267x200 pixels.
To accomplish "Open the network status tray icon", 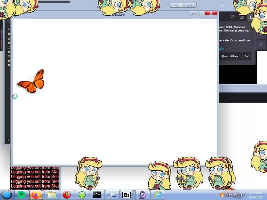I will click(x=236, y=195).
